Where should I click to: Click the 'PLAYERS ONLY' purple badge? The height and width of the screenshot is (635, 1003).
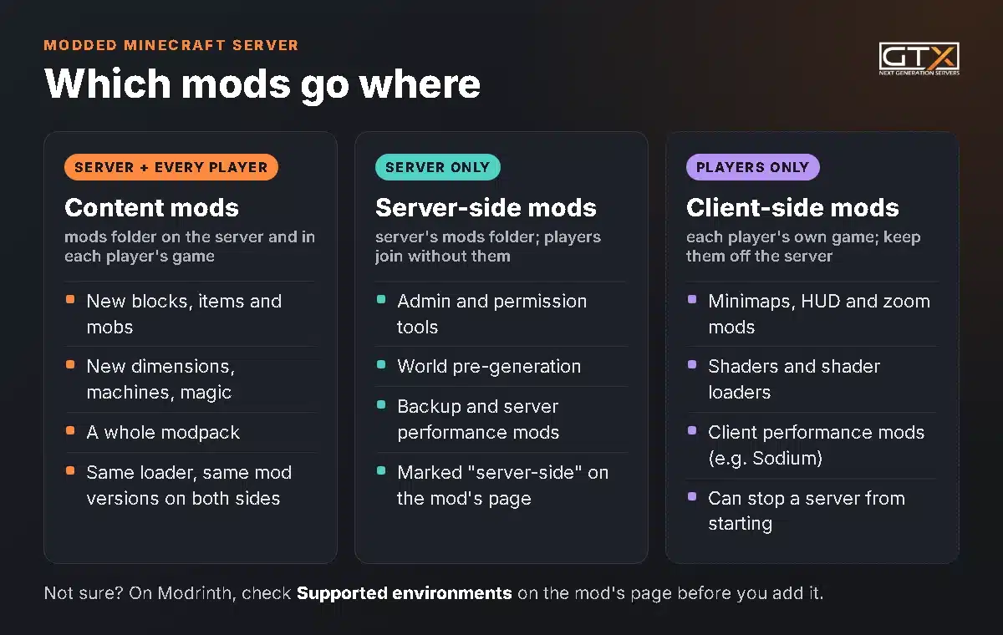[753, 167]
